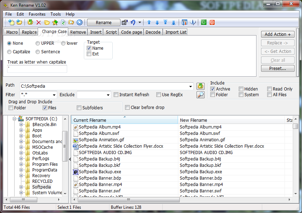Click the options checklist icon next to Rename

click(125, 22)
